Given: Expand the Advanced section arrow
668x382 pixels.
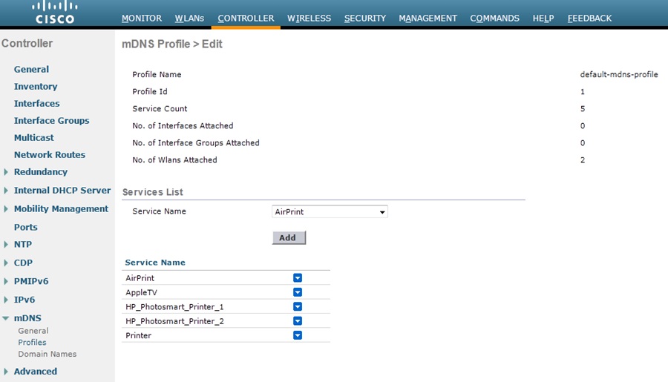Looking at the screenshot, I should click(x=6, y=372).
